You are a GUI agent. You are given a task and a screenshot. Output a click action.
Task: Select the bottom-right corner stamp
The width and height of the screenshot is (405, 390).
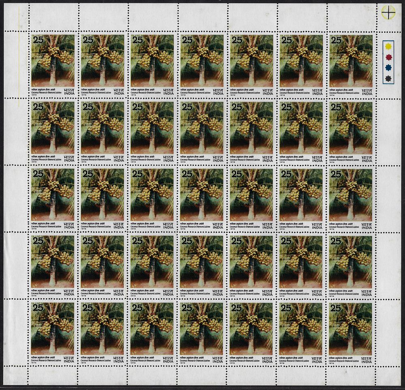coord(351,333)
